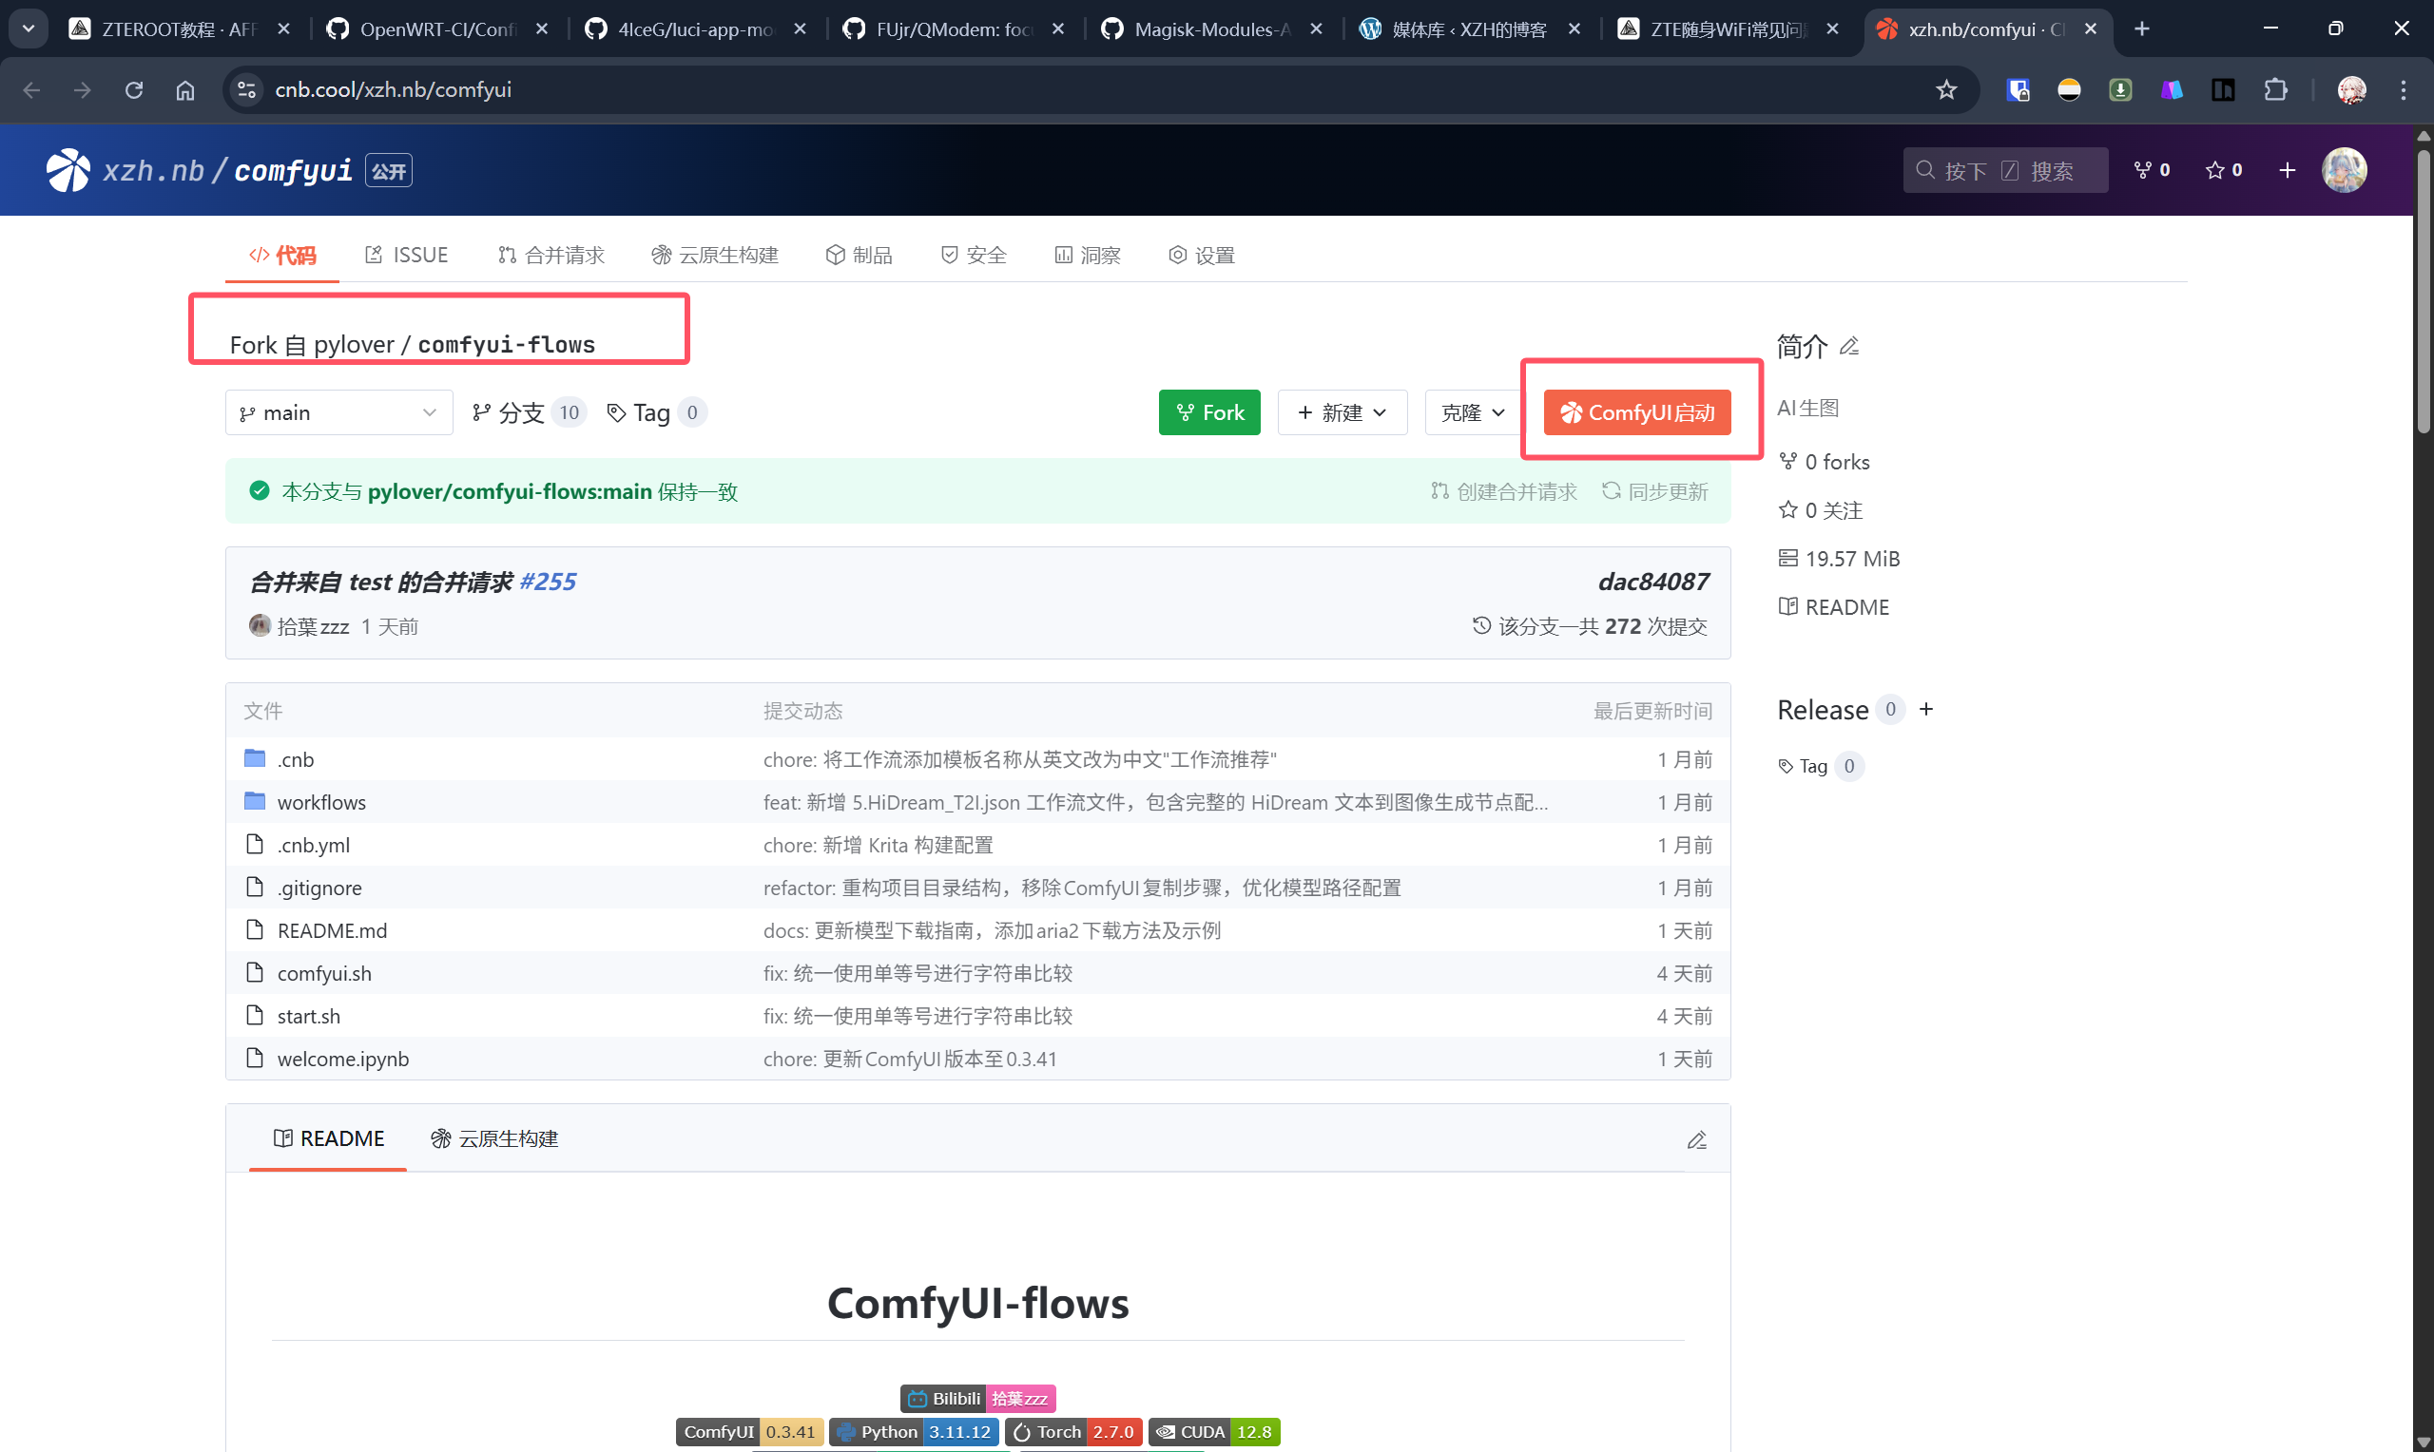Open the comfyui-flows upstream repo link

pyautogui.click(x=506, y=345)
